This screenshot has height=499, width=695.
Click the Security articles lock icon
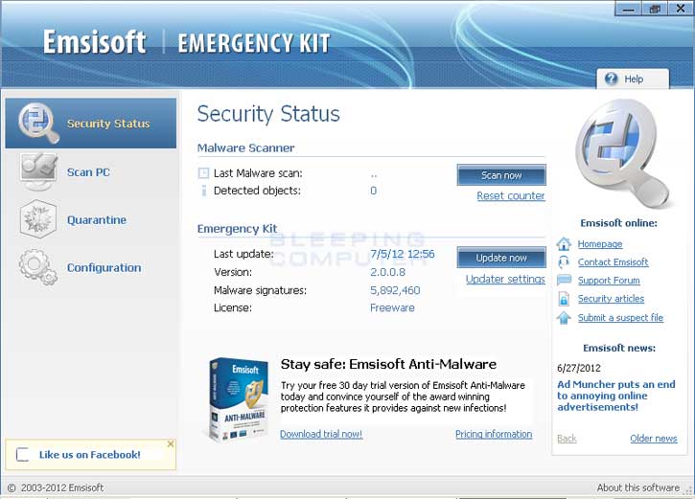pyautogui.click(x=564, y=299)
